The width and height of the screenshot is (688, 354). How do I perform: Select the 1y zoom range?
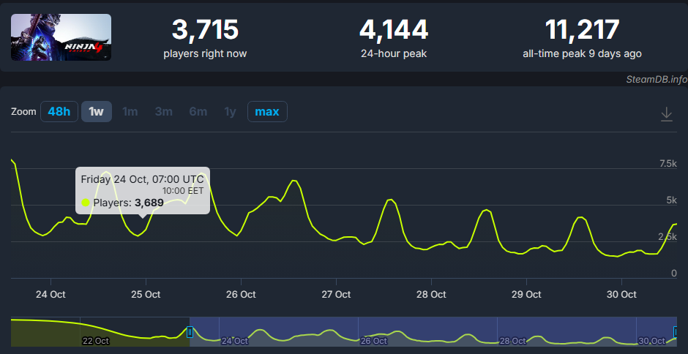(230, 111)
